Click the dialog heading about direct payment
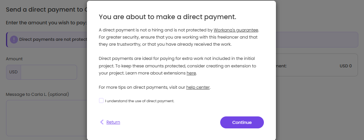Image resolution: width=364 pixels, height=140 pixels. pyautogui.click(x=168, y=17)
